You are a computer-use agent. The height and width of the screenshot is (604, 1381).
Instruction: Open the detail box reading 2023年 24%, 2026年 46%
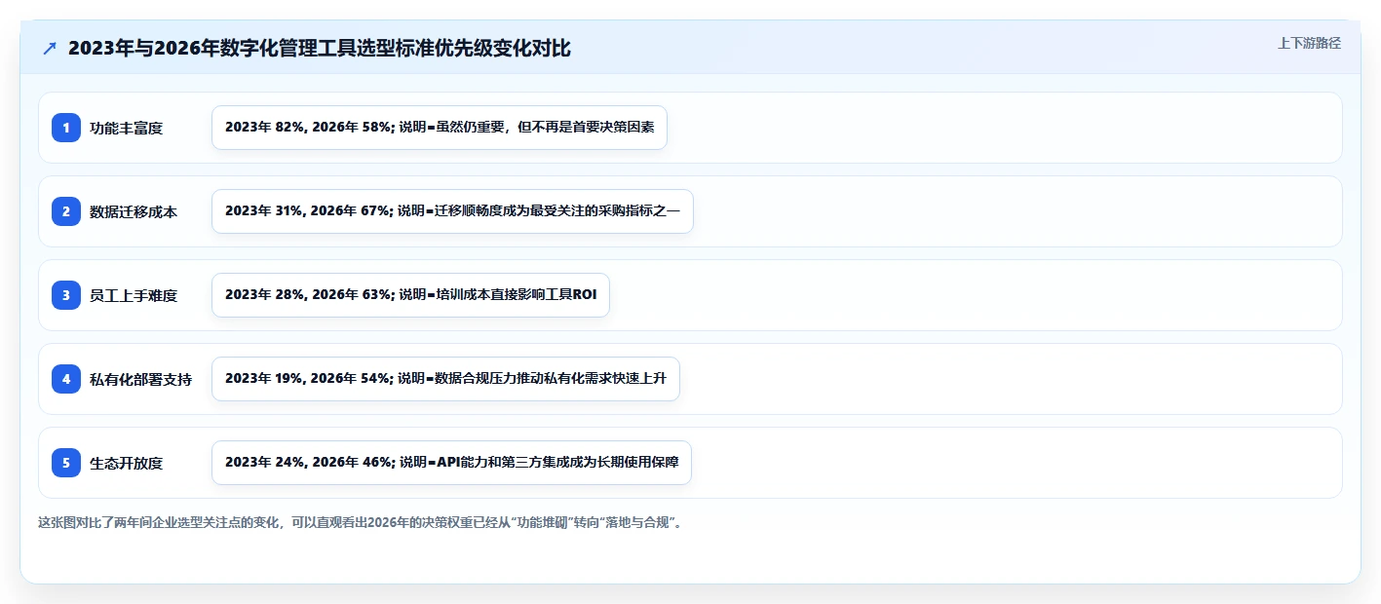(x=451, y=463)
